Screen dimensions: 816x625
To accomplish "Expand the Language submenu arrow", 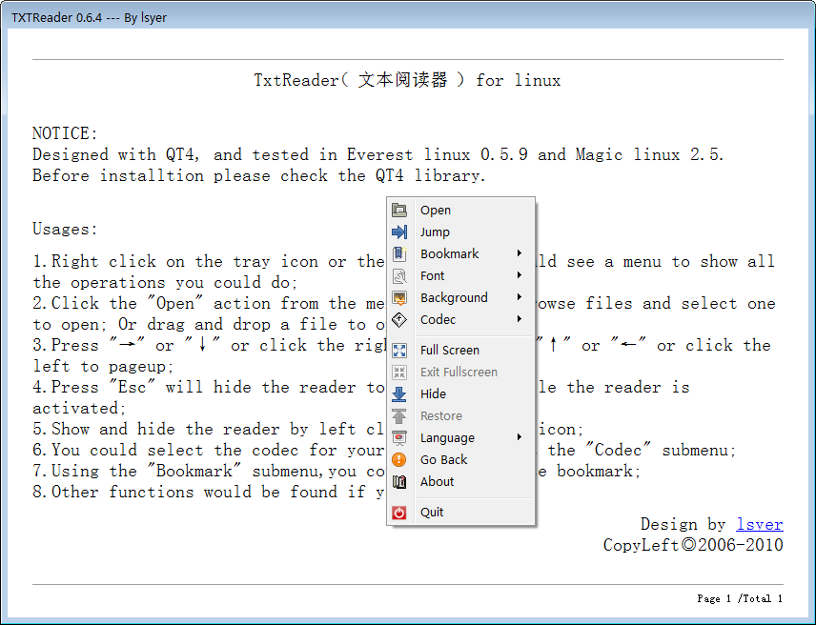I will coord(520,437).
